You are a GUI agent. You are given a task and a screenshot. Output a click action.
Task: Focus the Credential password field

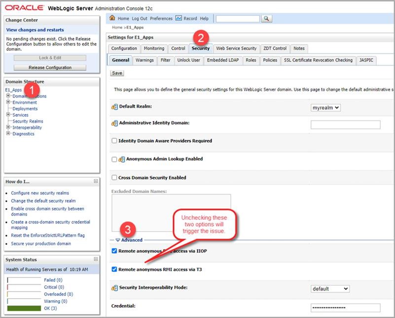[345, 308]
